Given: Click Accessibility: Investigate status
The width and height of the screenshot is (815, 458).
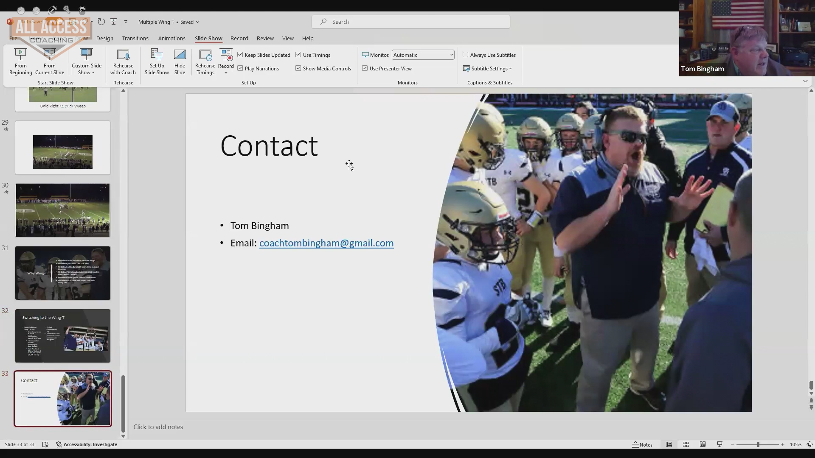Looking at the screenshot, I should pos(87,444).
